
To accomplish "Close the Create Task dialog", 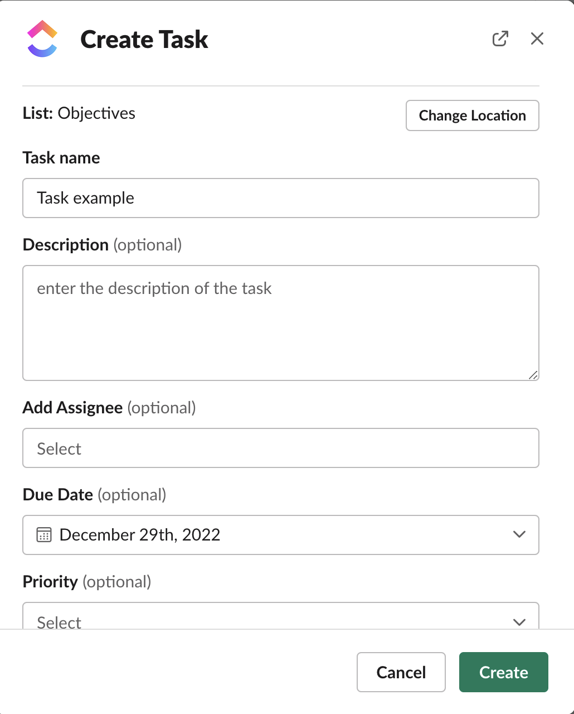I will pyautogui.click(x=537, y=38).
